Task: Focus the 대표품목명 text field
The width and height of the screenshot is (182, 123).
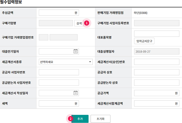Action: pyautogui.click(x=157, y=33)
